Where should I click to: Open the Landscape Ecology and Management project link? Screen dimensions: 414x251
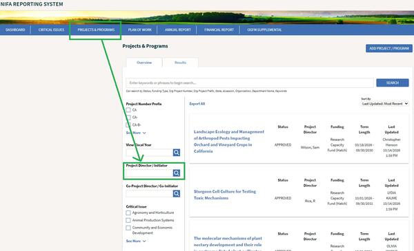pyautogui.click(x=228, y=141)
